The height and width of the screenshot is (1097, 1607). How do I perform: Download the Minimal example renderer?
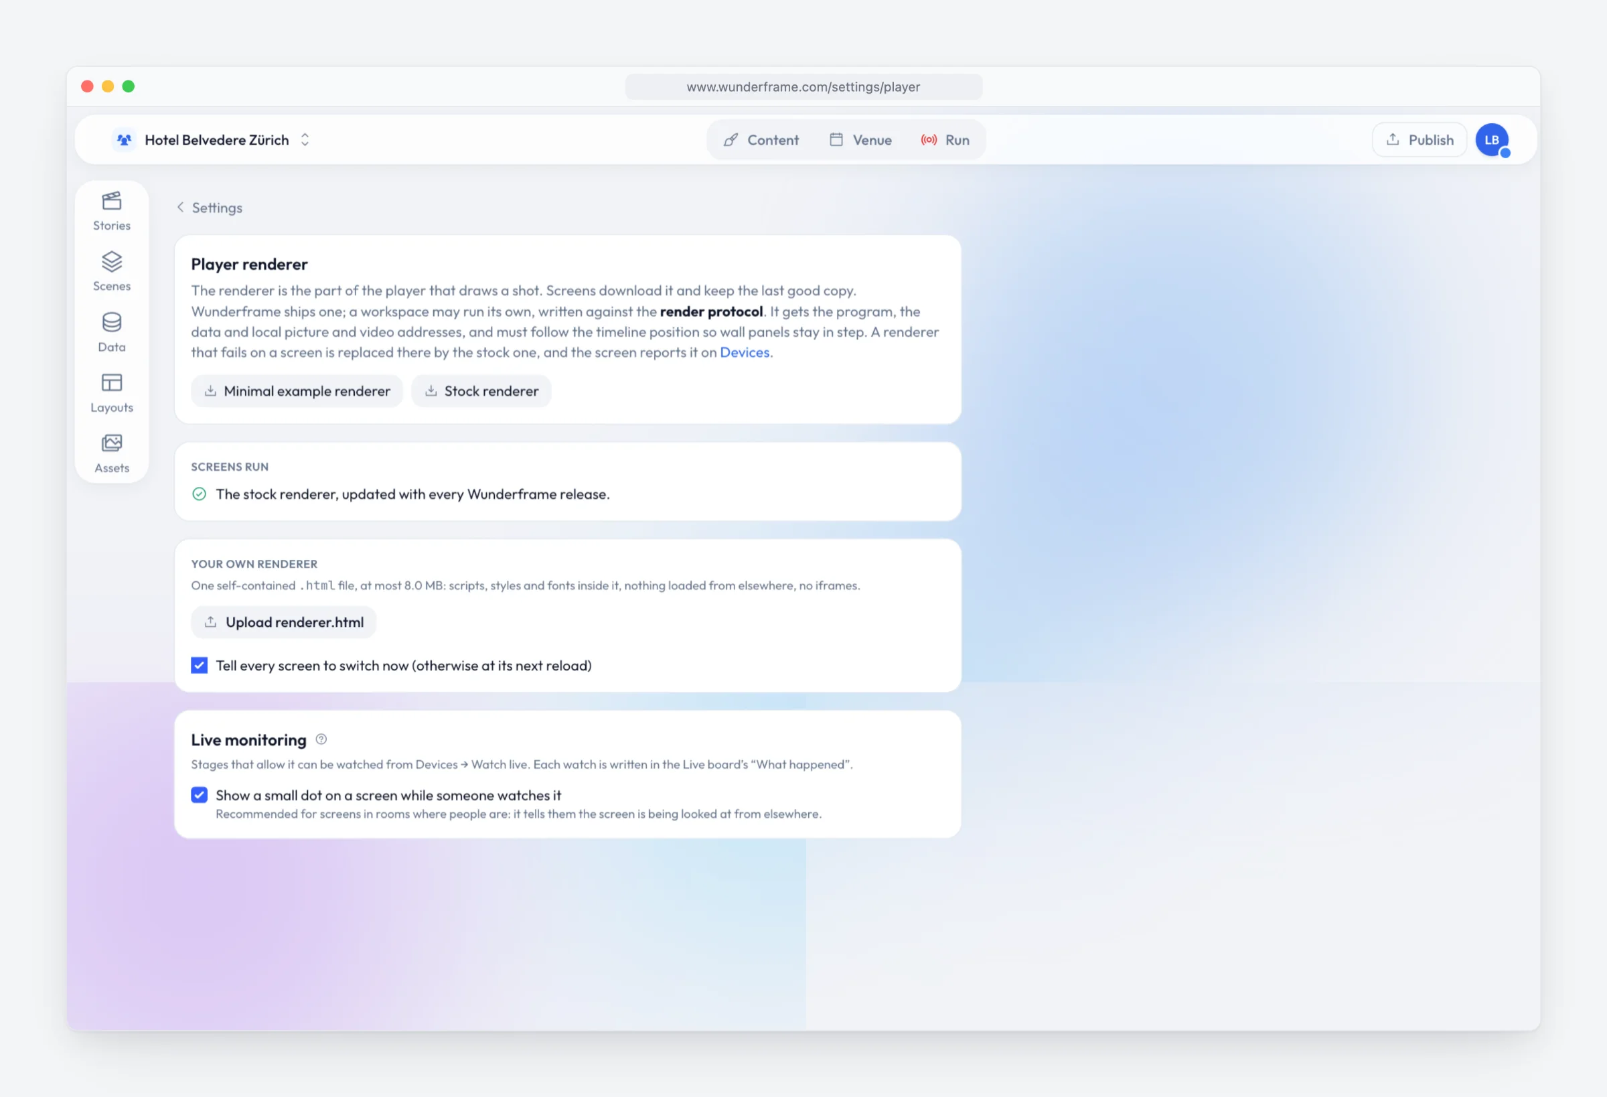click(x=297, y=392)
